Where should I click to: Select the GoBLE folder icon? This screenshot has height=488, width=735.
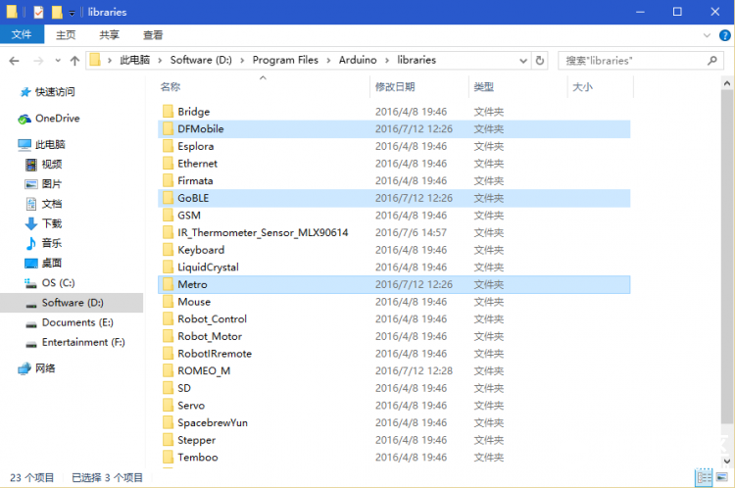[168, 198]
